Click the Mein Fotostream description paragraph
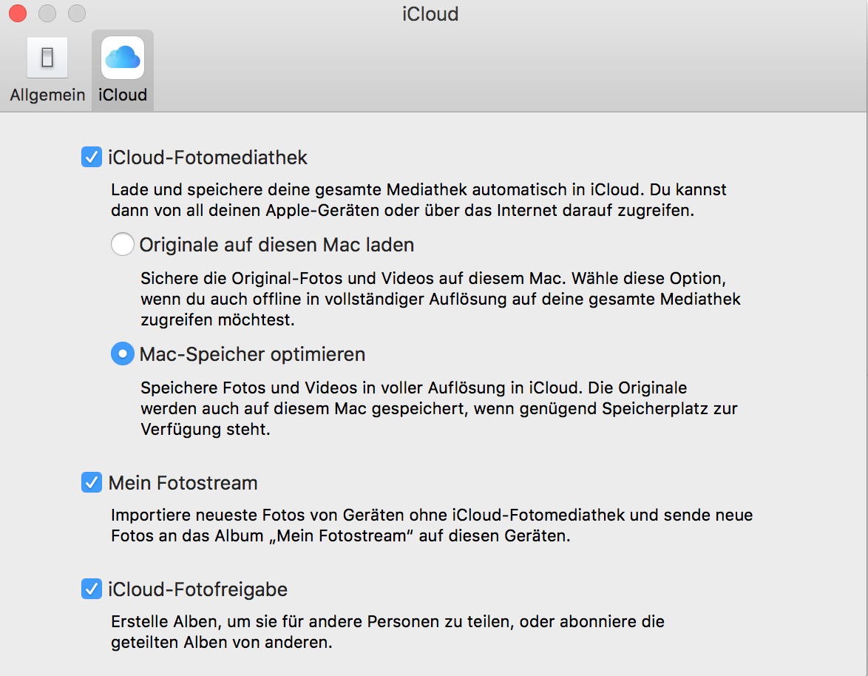The width and height of the screenshot is (868, 676). coord(432,525)
